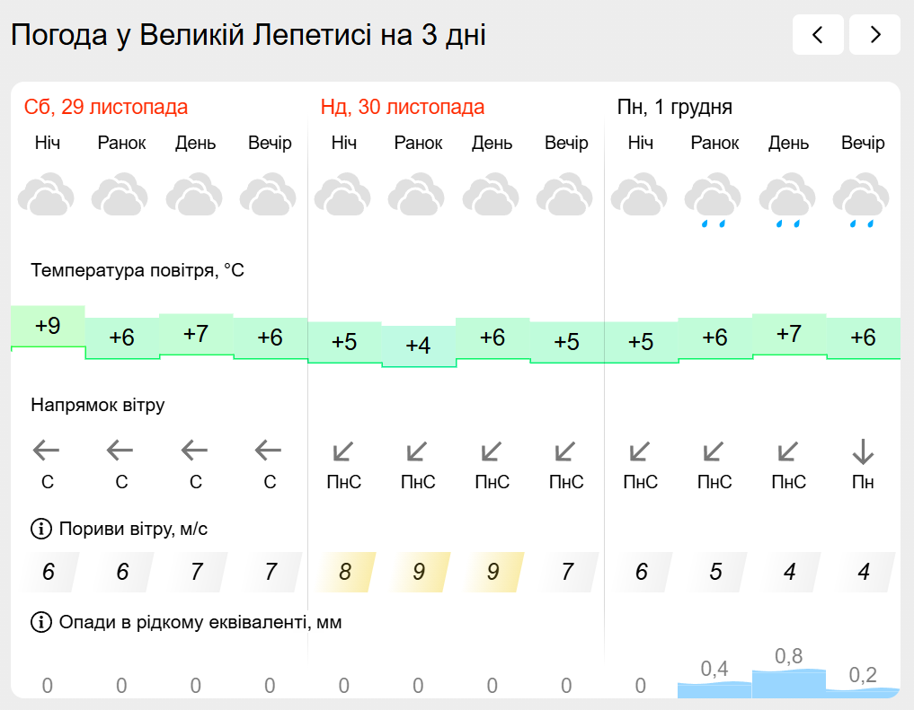Click Monday morning rain cloud icon
The height and width of the screenshot is (710, 914).
coord(714,201)
